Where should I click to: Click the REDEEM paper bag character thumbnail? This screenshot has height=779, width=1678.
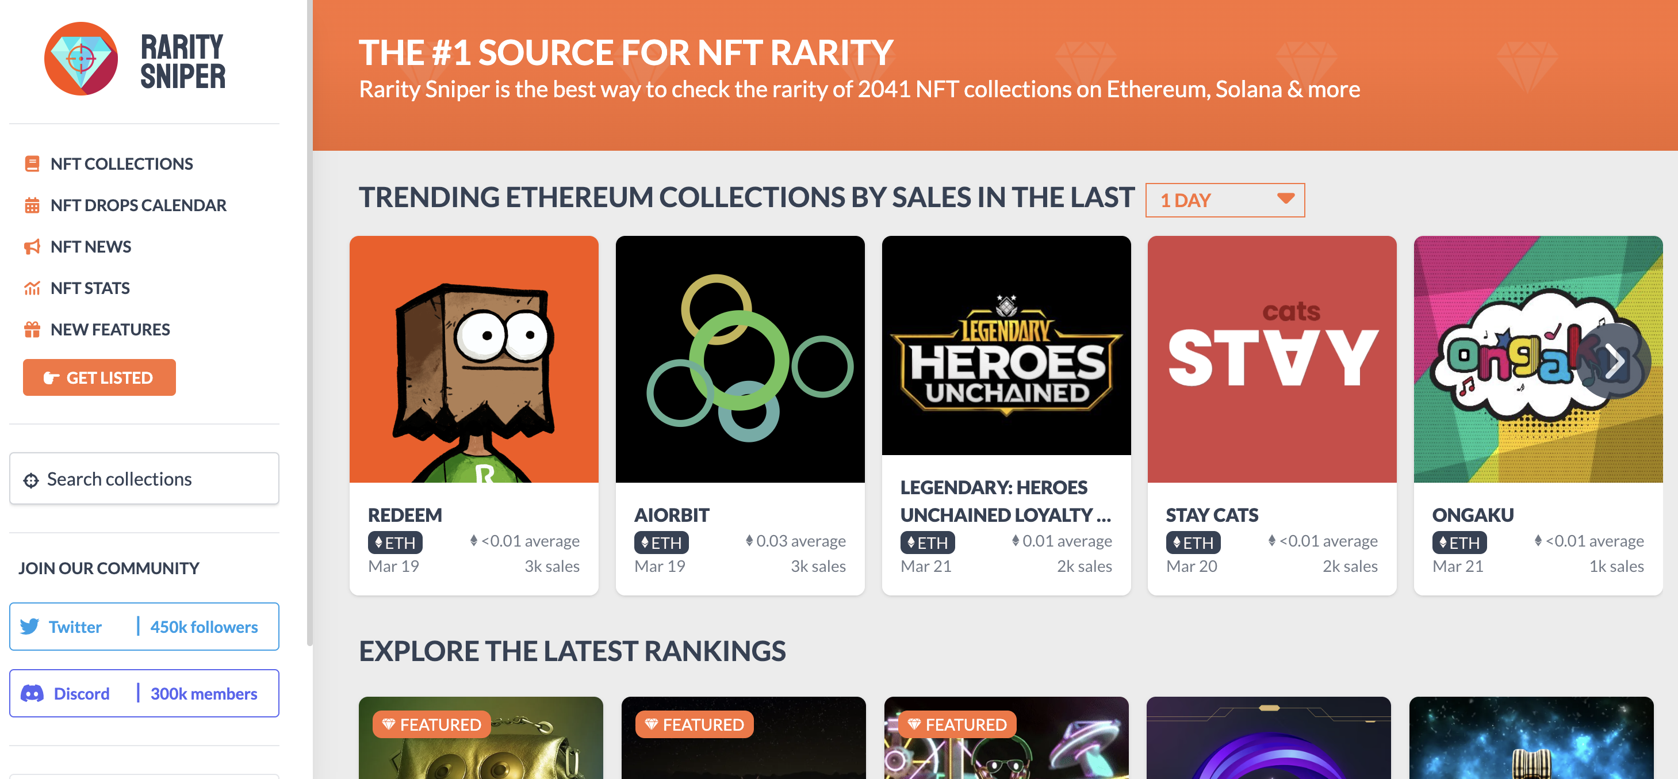click(x=474, y=359)
